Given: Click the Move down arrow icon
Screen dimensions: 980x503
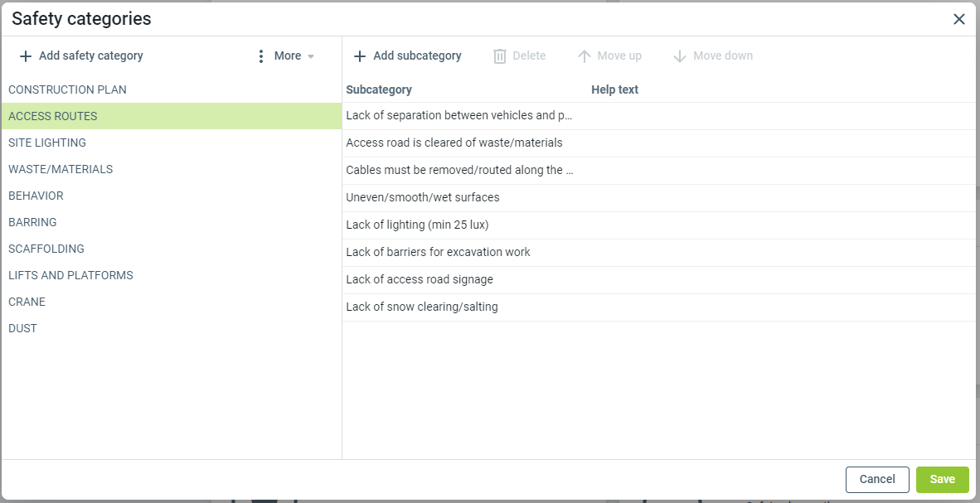Looking at the screenshot, I should [680, 56].
